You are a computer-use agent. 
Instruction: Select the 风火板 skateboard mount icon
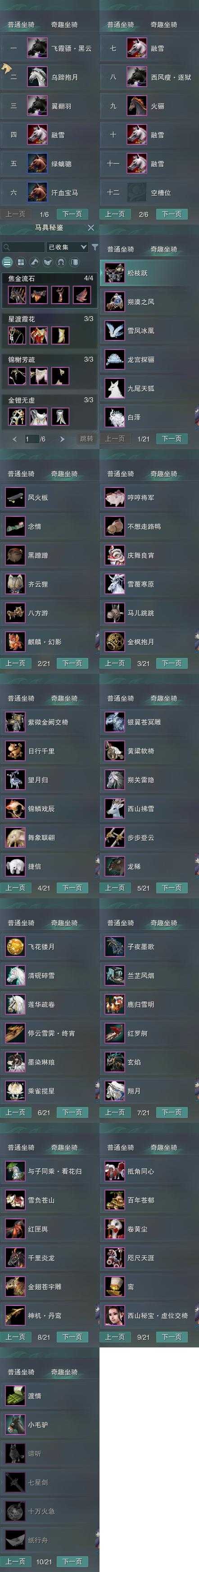(15, 497)
